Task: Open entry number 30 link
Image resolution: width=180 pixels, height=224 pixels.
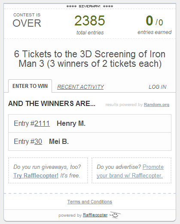Action: coord(38,142)
